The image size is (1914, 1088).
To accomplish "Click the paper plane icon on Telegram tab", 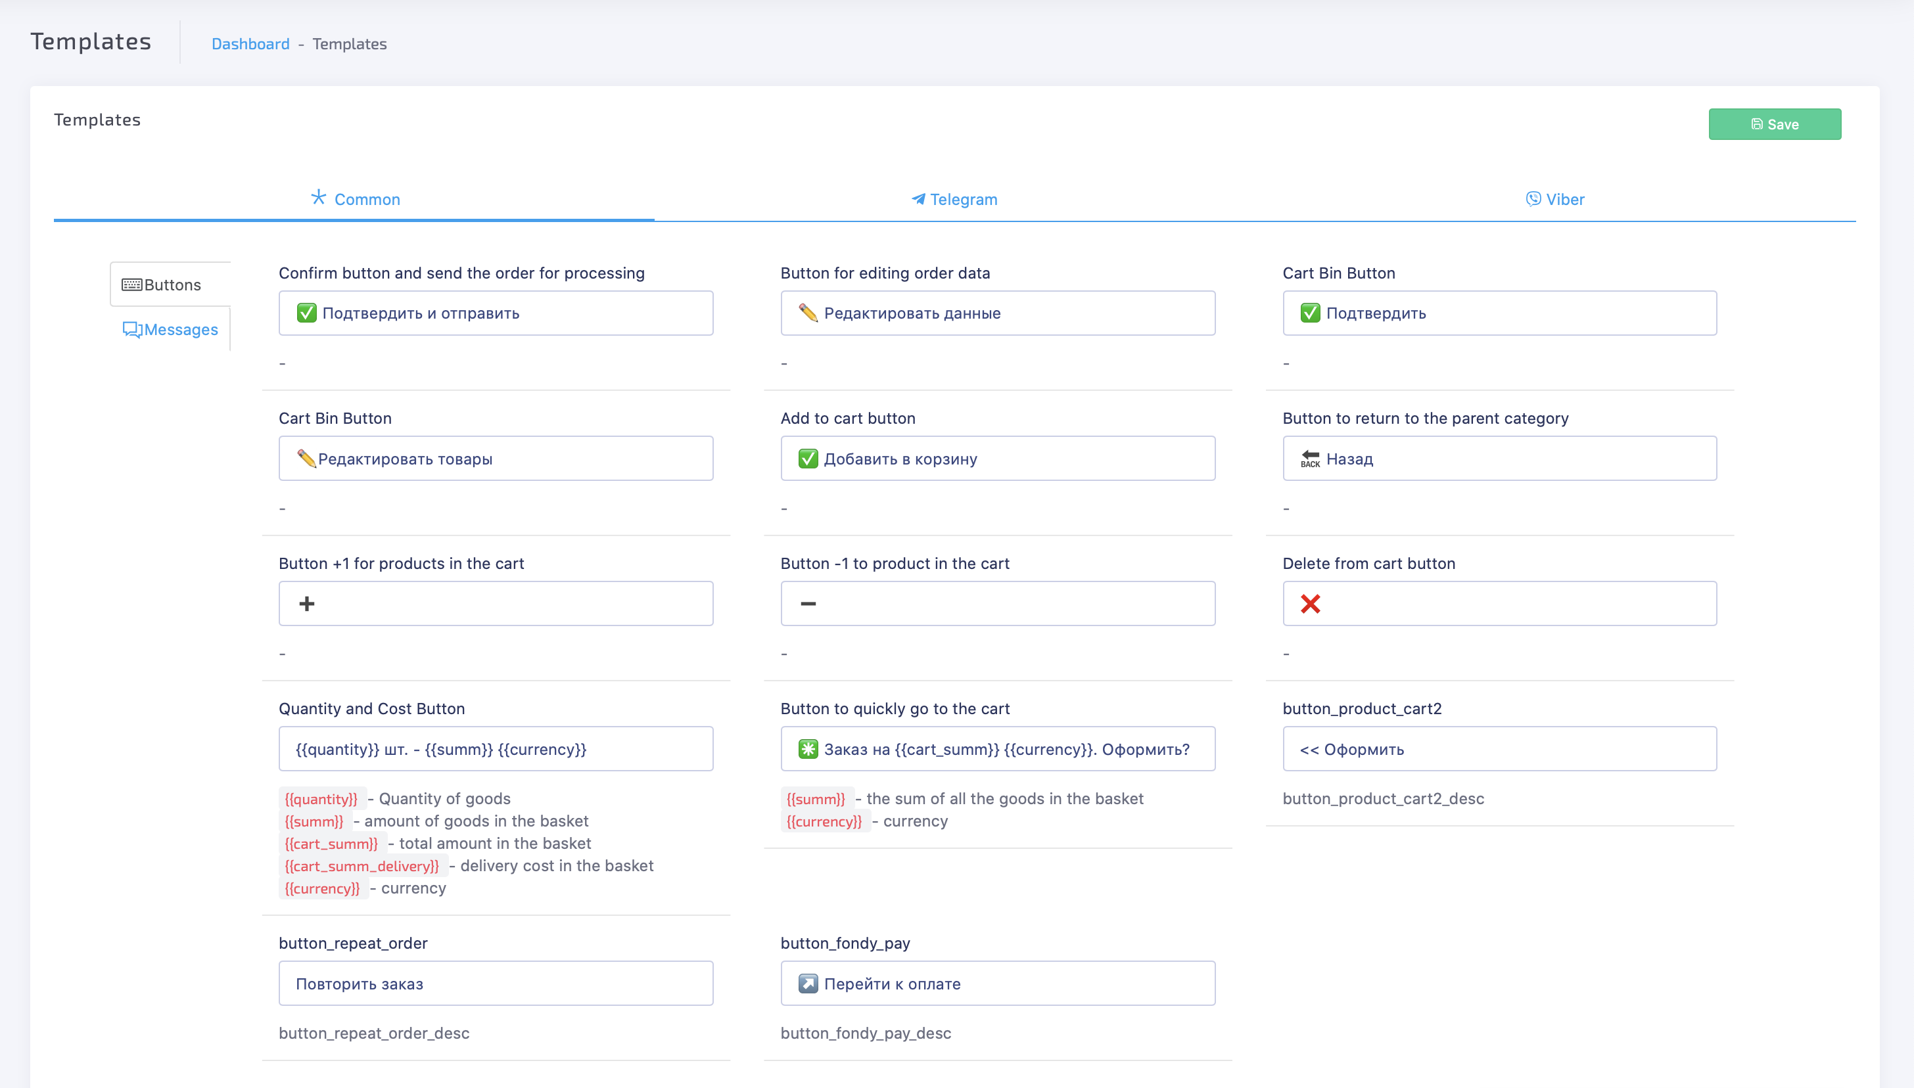I will pos(916,199).
